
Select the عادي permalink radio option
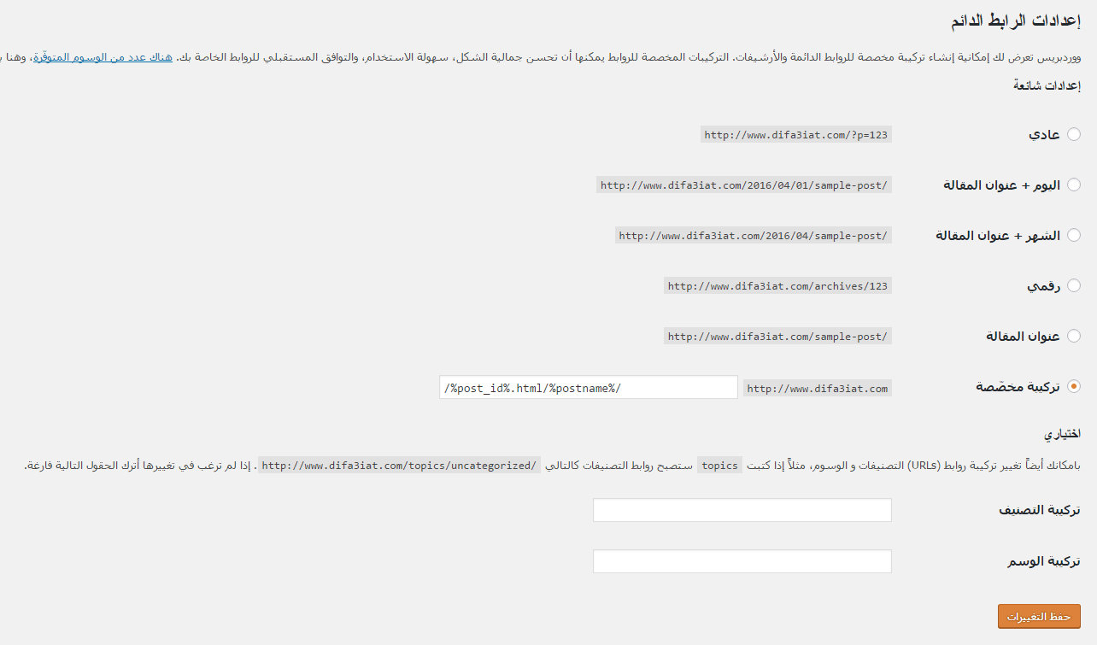(1074, 134)
